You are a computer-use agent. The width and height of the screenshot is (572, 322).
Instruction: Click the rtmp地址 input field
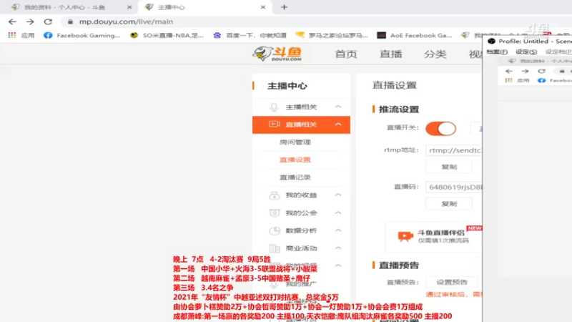click(453, 150)
